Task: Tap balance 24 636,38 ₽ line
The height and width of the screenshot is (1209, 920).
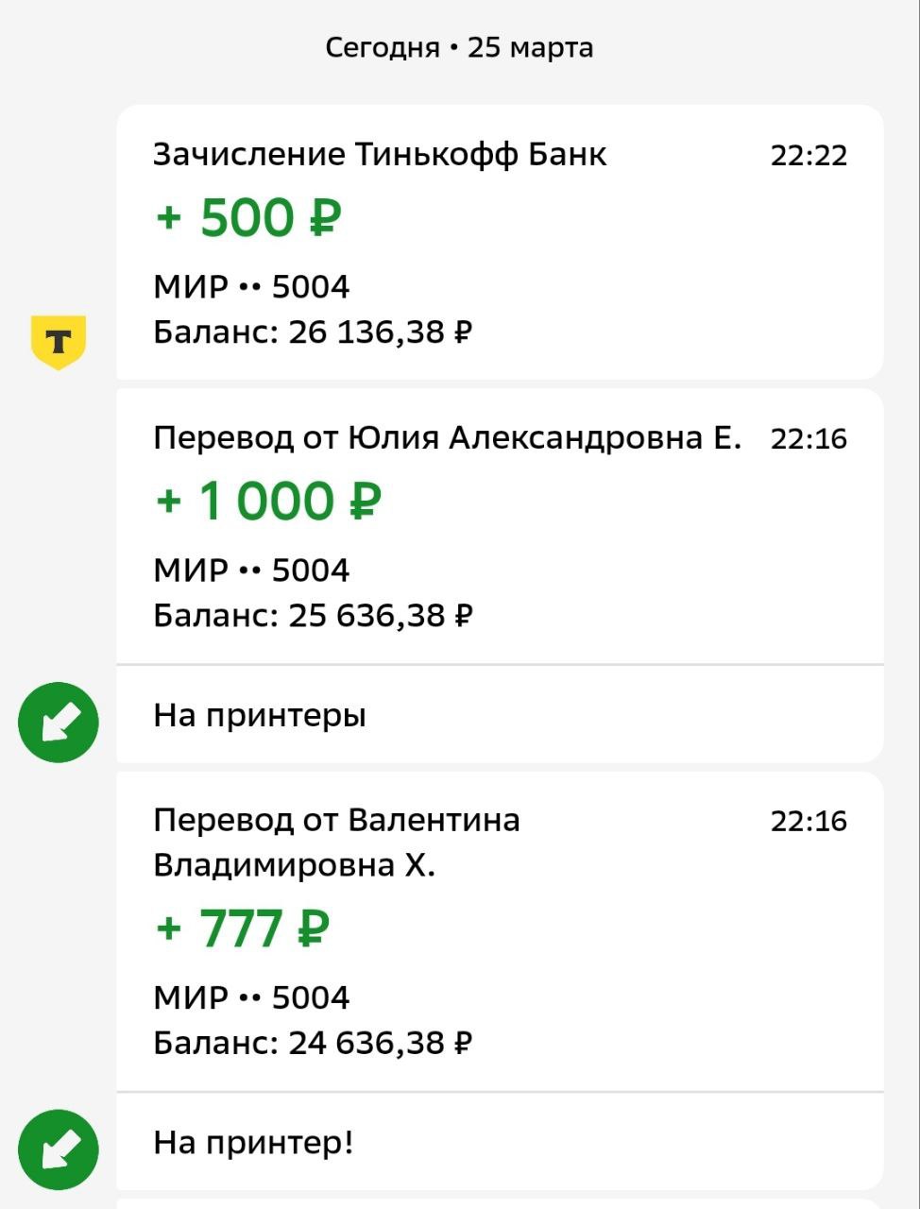Action: click(313, 1043)
